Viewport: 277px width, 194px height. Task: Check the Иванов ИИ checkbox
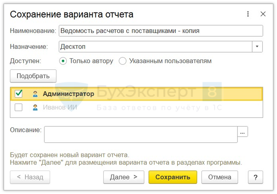point(18,107)
